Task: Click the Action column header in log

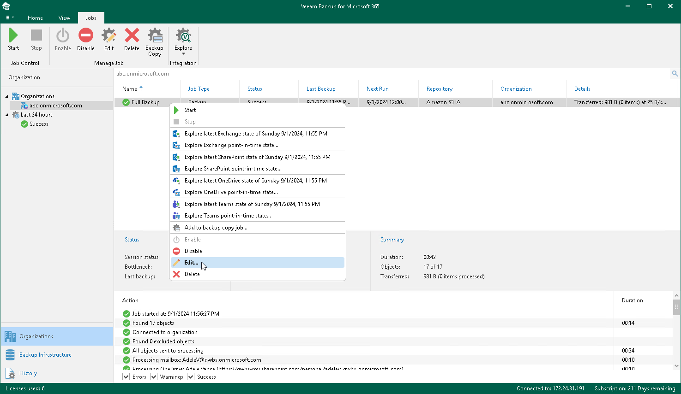Action: click(x=130, y=300)
